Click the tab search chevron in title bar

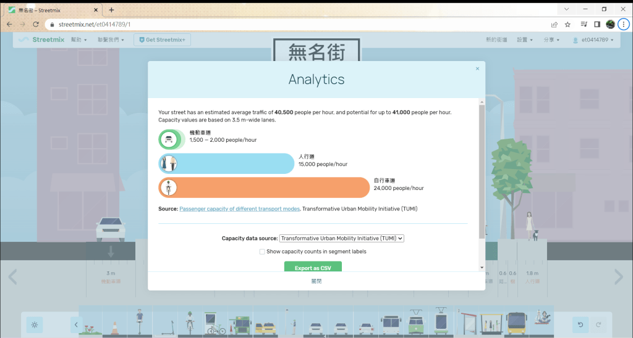566,9
